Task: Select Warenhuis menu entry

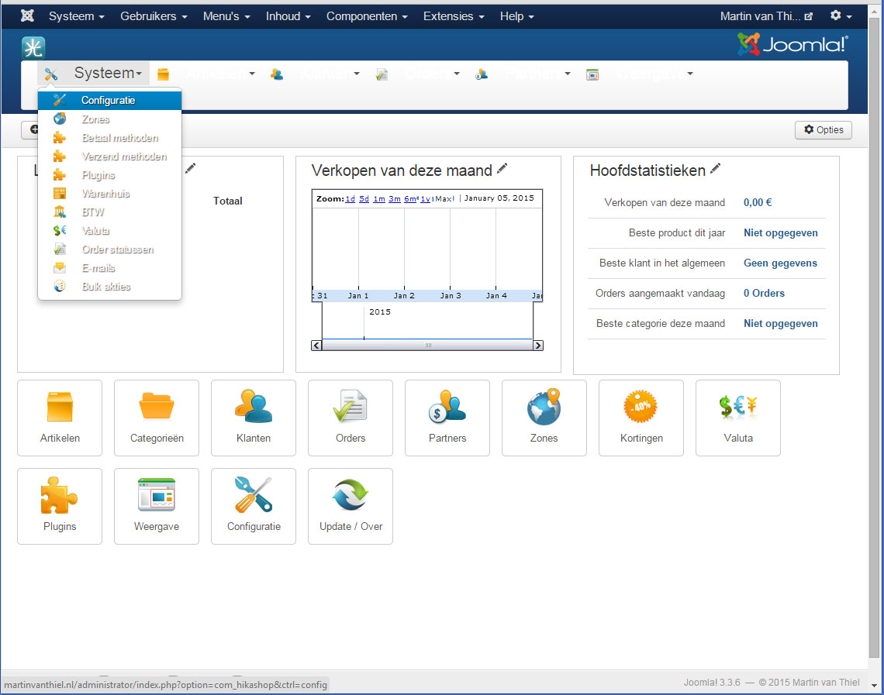Action: point(109,193)
